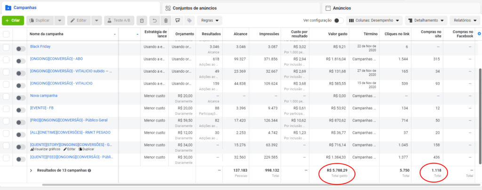Check the [ALL][ONETIME] RMKT PESADO row checkbox
Image resolution: width=482 pixels, height=190 pixels.
coord(6,133)
